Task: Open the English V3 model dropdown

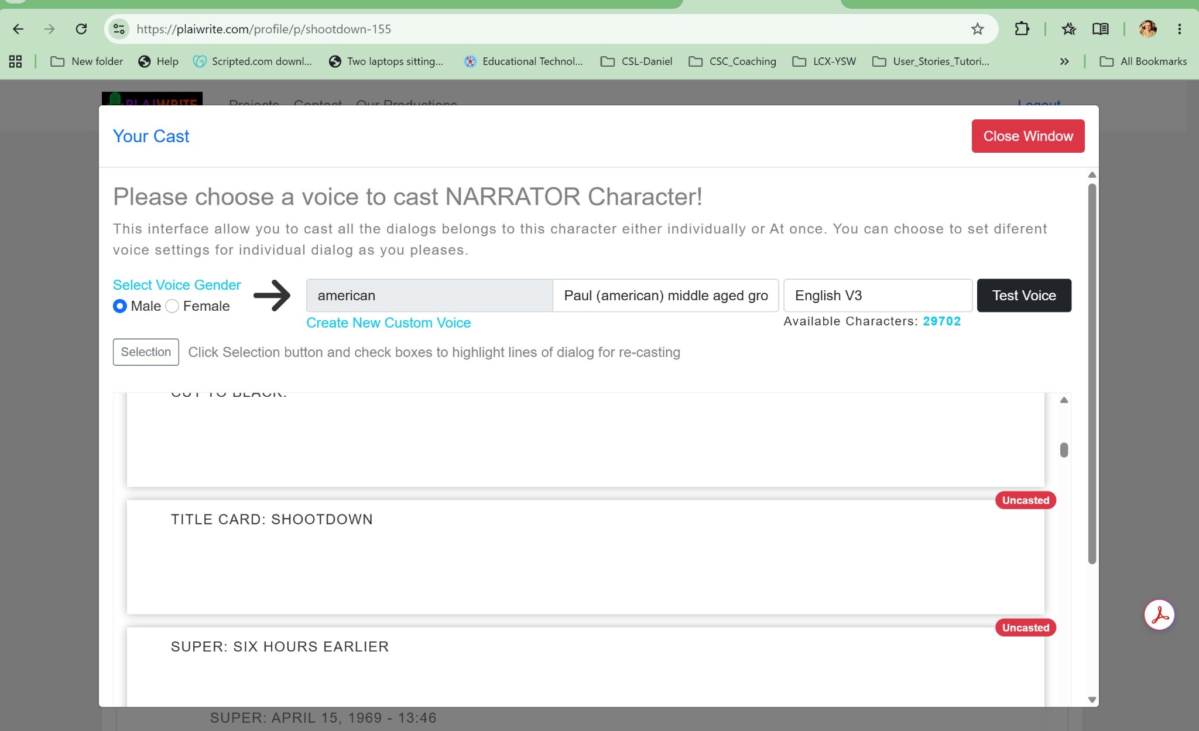Action: point(878,296)
